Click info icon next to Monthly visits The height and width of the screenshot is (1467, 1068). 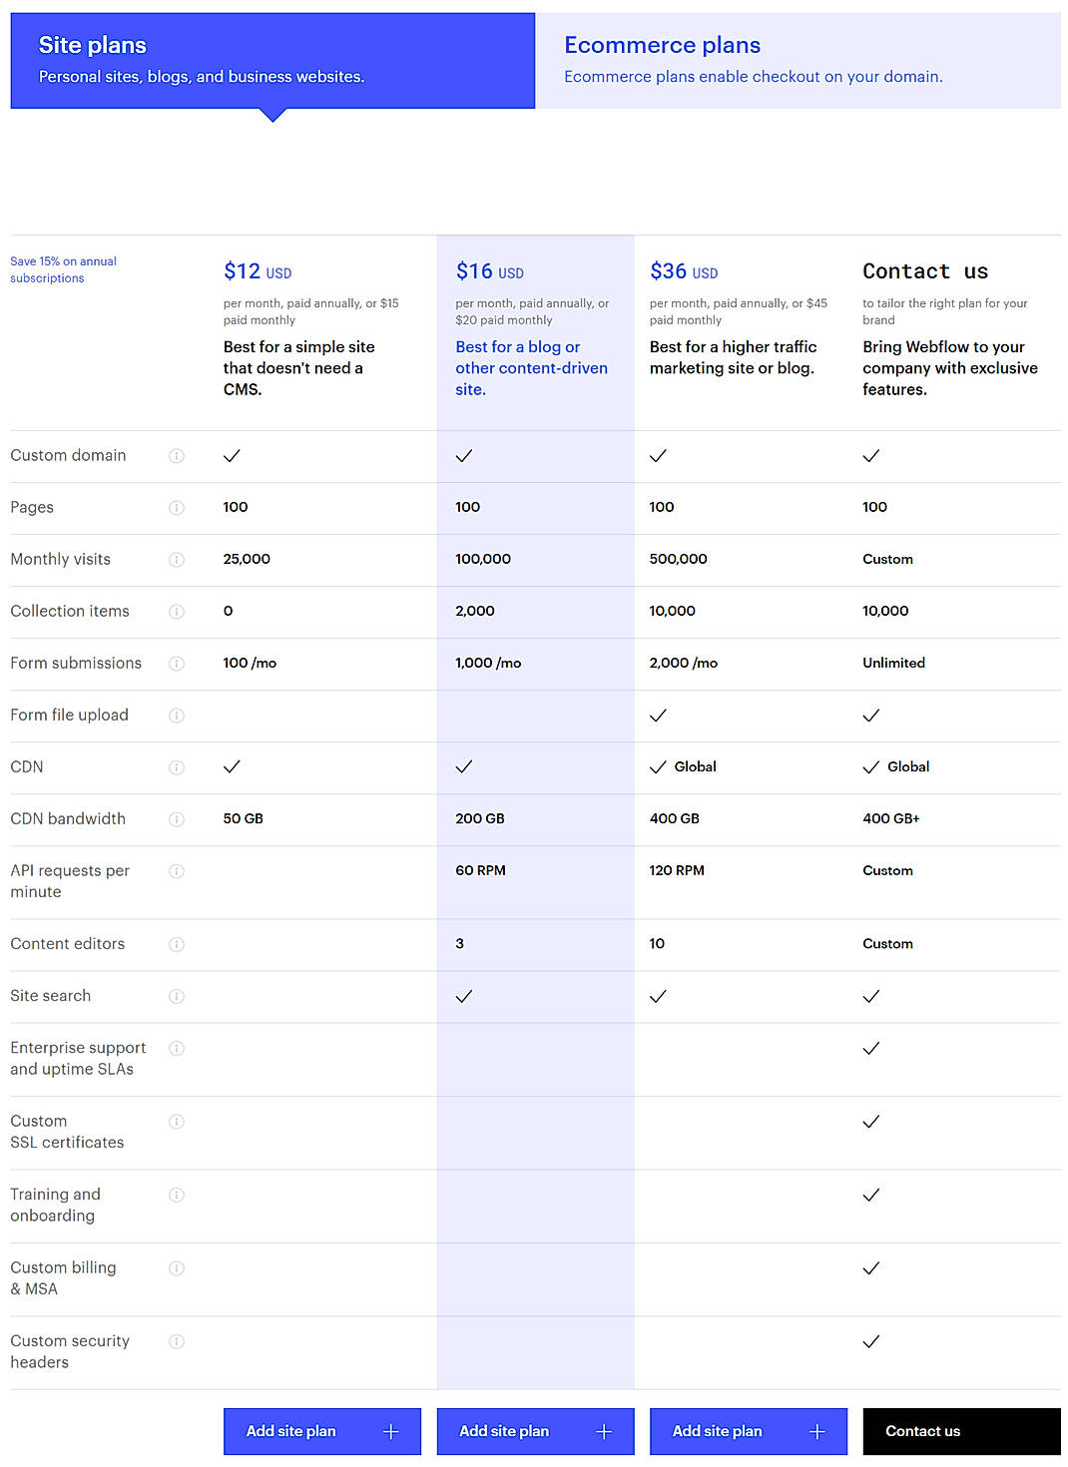pos(177,560)
